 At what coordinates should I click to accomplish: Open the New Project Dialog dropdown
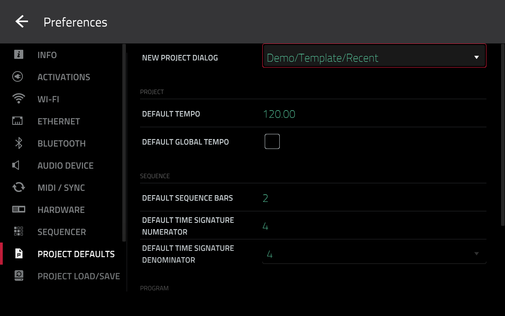pyautogui.click(x=374, y=58)
